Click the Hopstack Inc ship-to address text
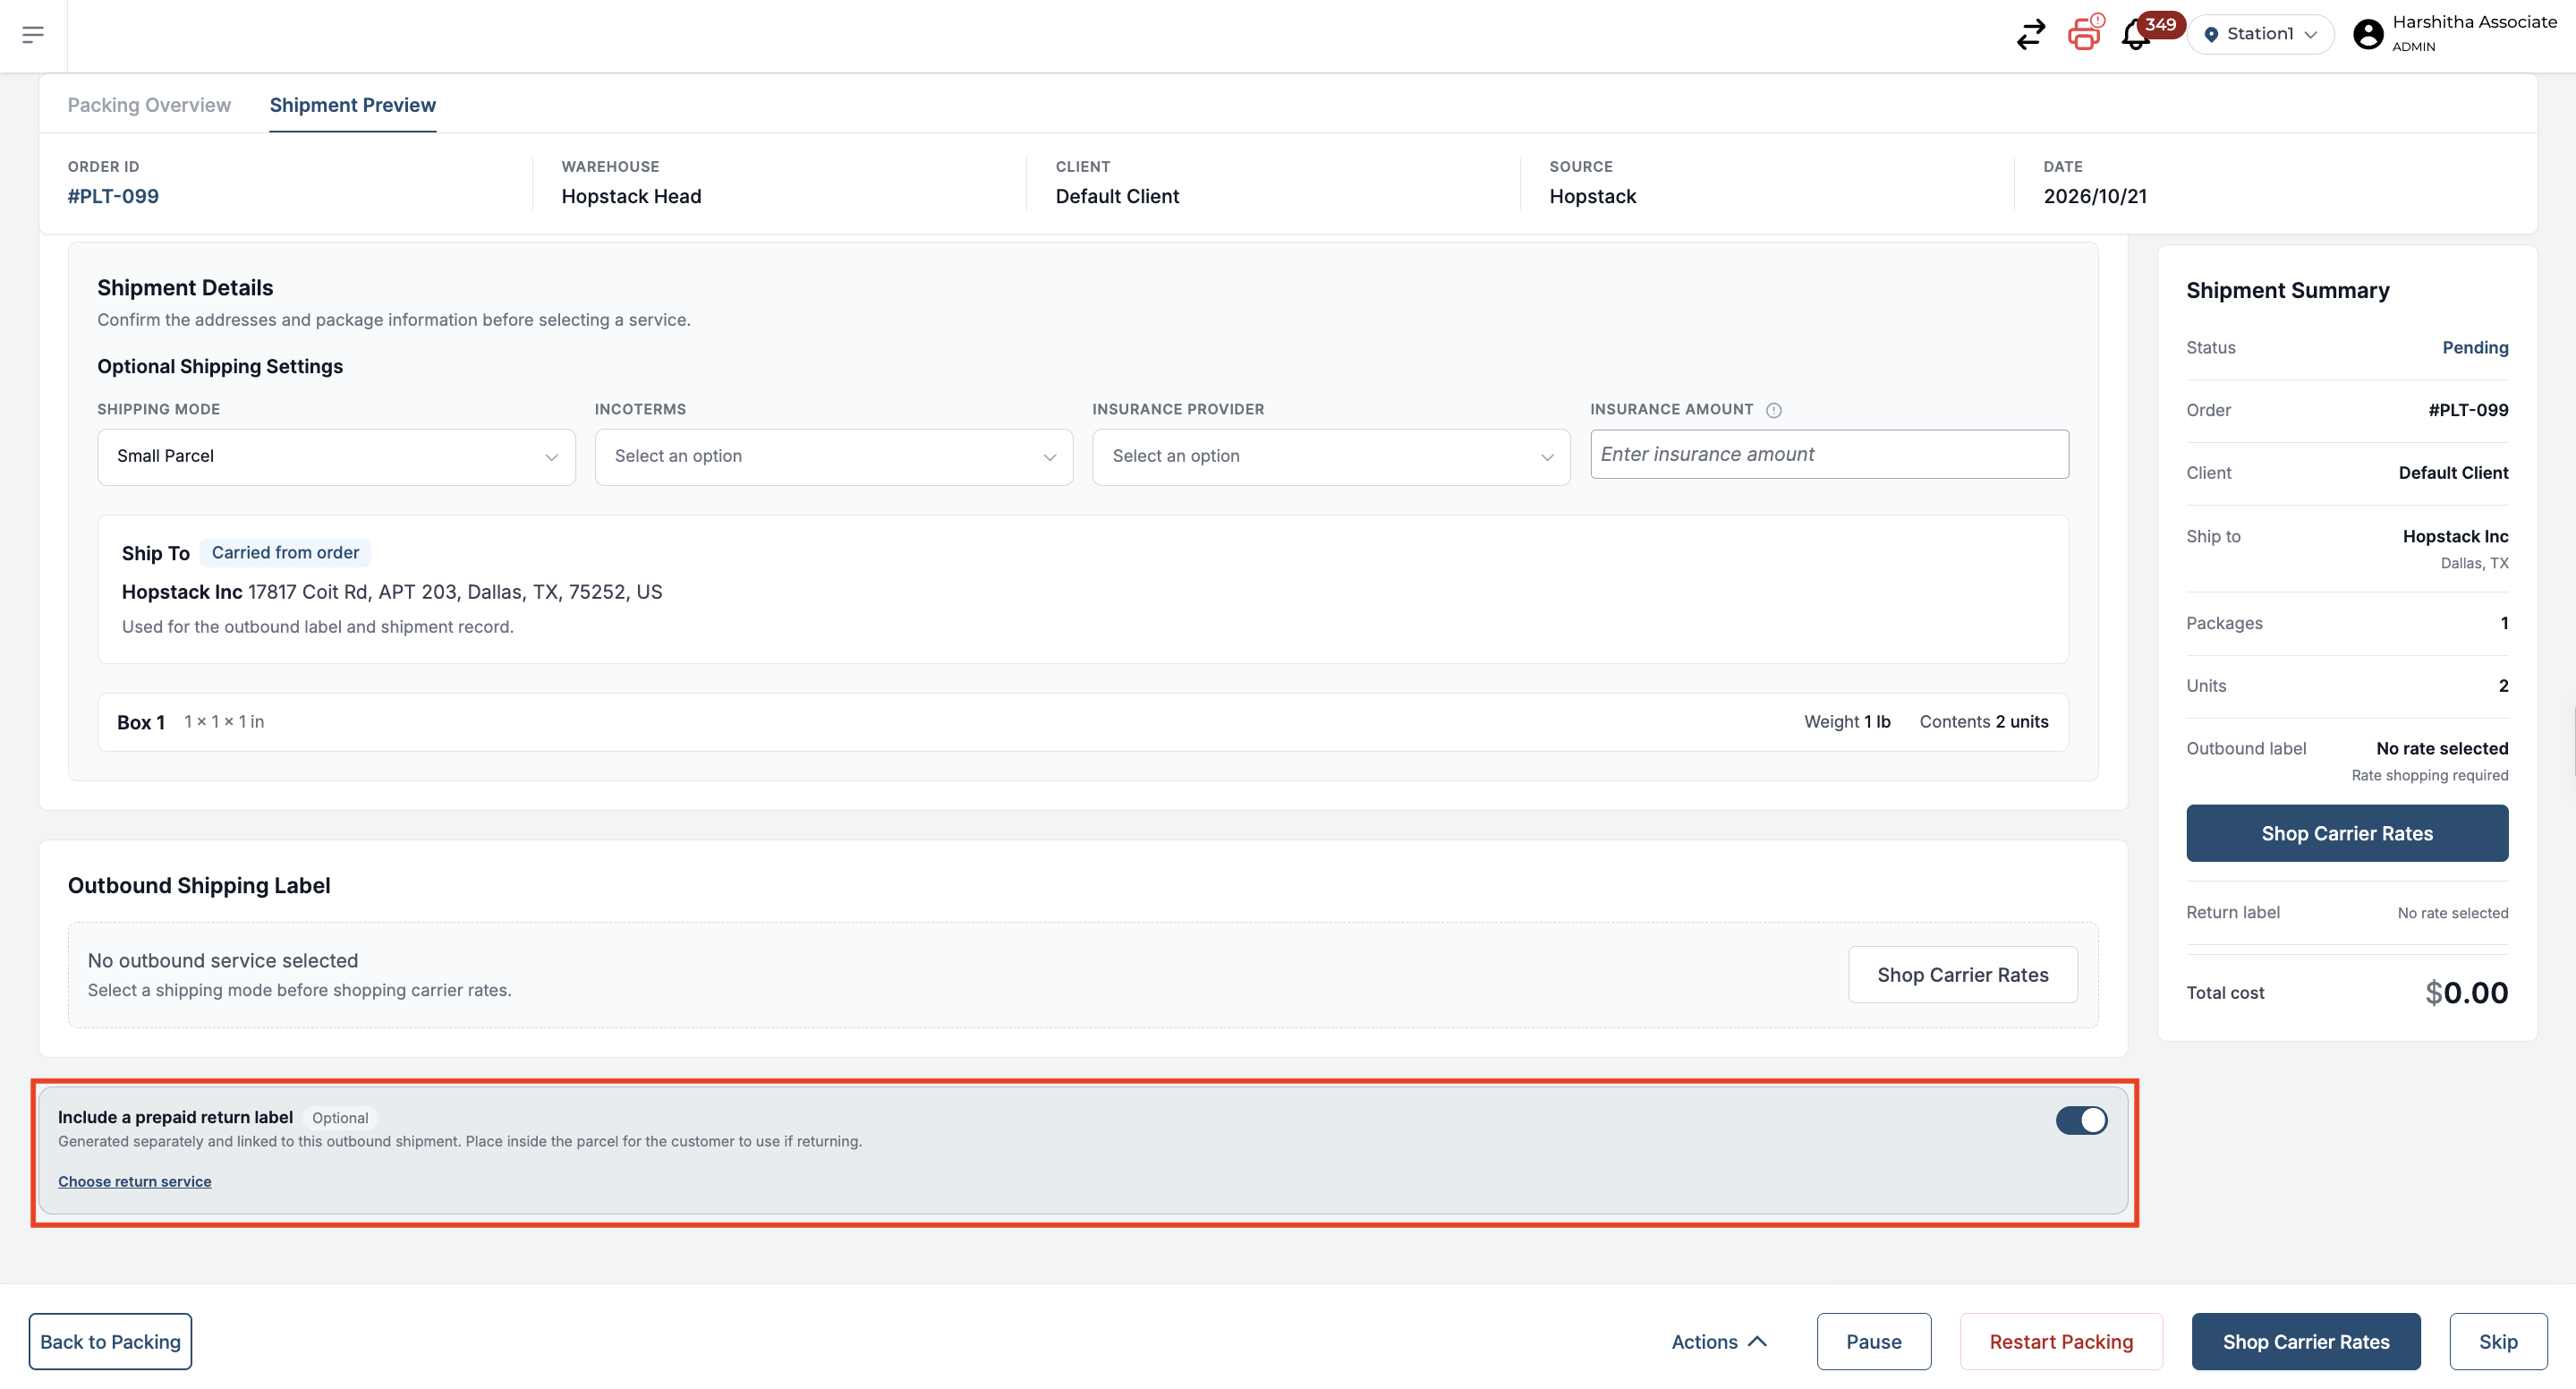Viewport: 2576px width, 1389px height. (392, 592)
